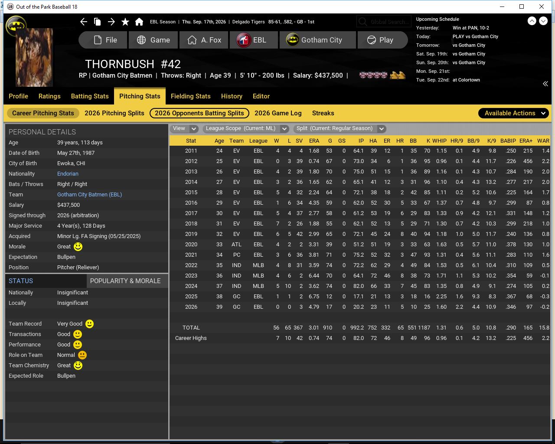This screenshot has height=444, width=555.
Task: Click the player award badges icon
Action: click(373, 75)
